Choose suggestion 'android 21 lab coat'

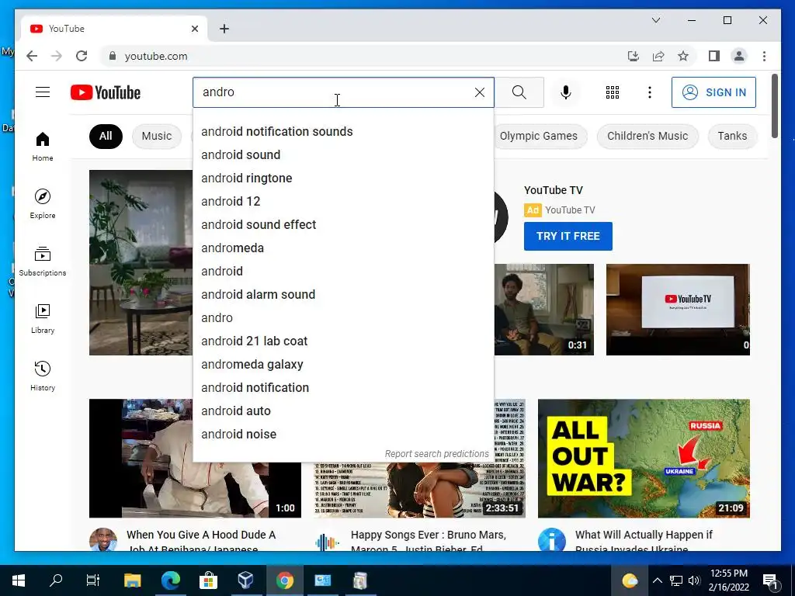point(343,341)
